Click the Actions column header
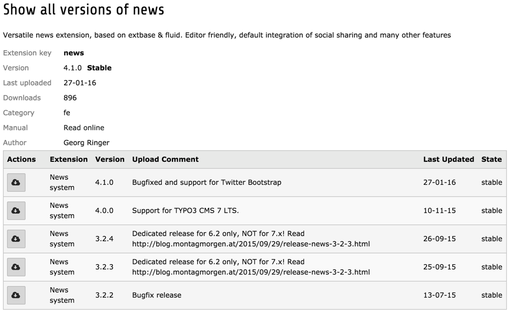Viewport: 511px width, 315px height. coord(21,160)
